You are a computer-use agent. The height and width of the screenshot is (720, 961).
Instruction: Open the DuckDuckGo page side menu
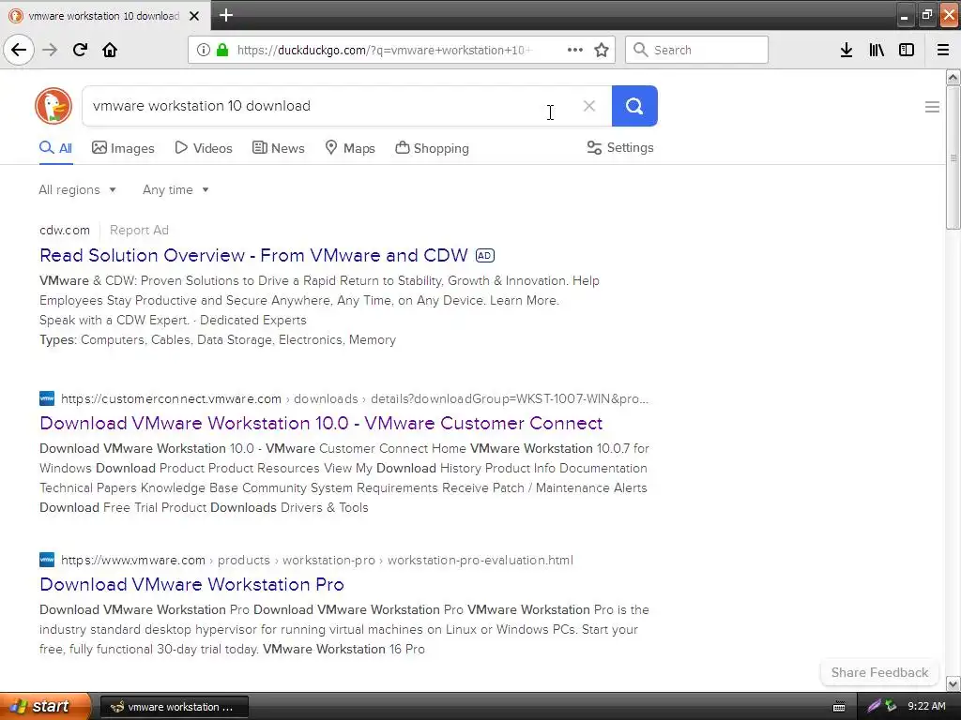tap(932, 107)
